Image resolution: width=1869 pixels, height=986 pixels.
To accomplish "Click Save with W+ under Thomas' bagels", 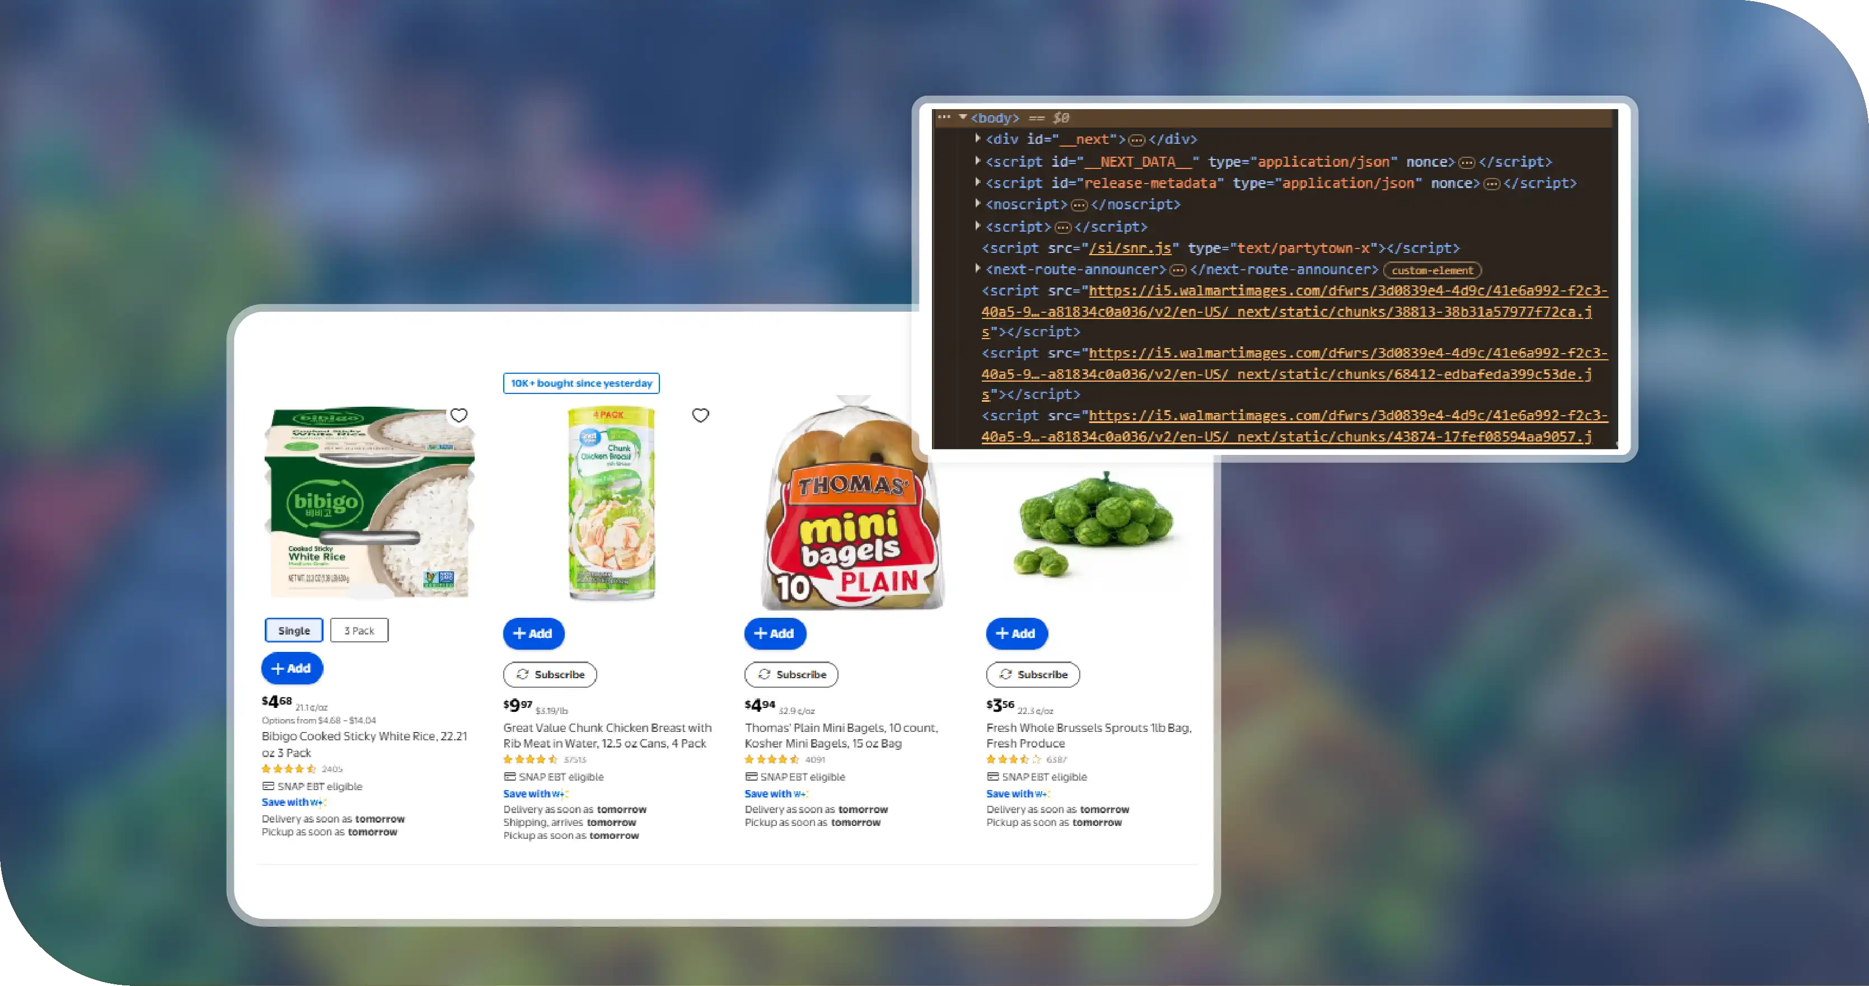I will pos(777,794).
